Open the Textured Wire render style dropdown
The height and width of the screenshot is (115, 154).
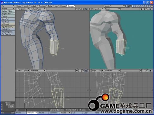(38, 9)
